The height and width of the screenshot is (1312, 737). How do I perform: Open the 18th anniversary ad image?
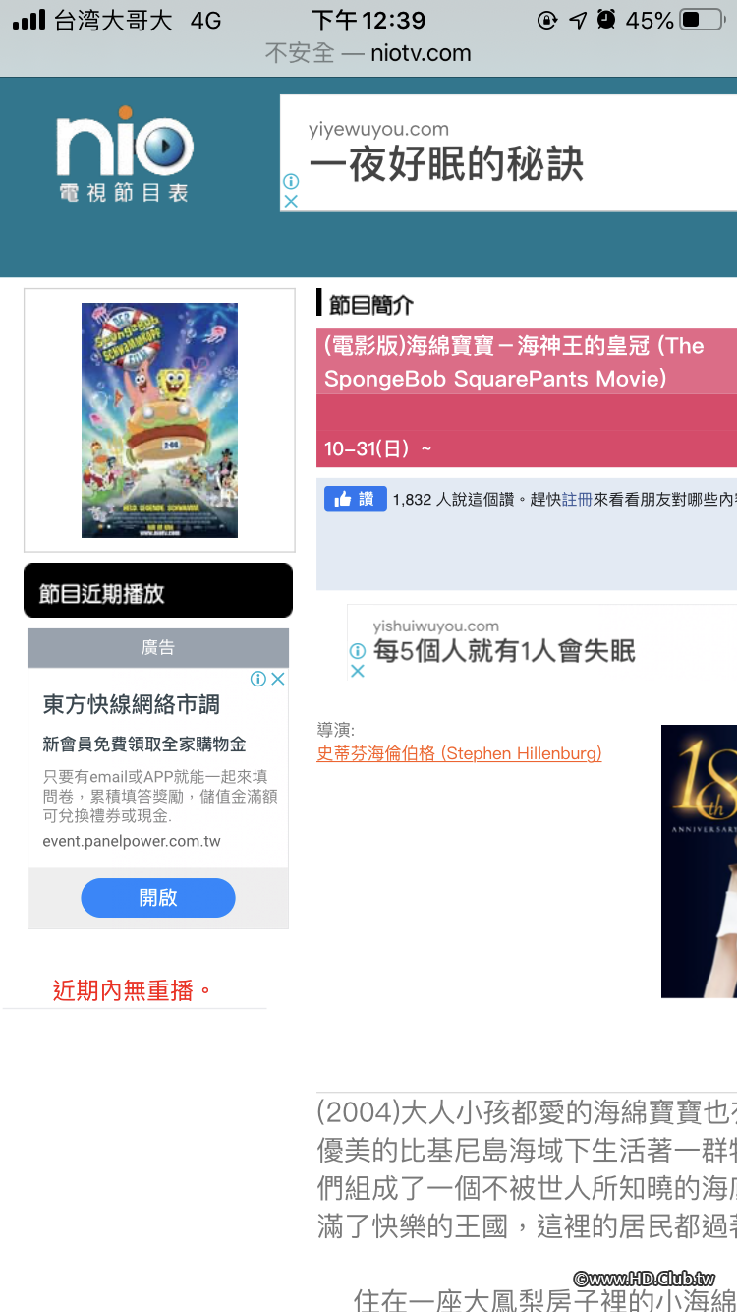[699, 861]
